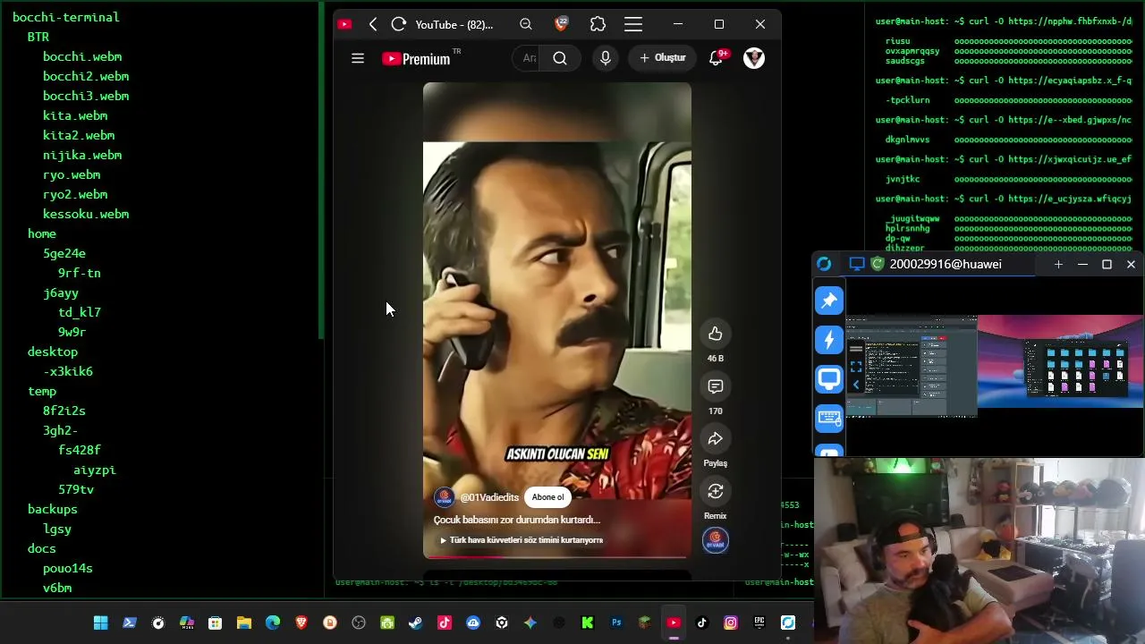
Task: Select the backups folder in the tree
Action: click(53, 509)
